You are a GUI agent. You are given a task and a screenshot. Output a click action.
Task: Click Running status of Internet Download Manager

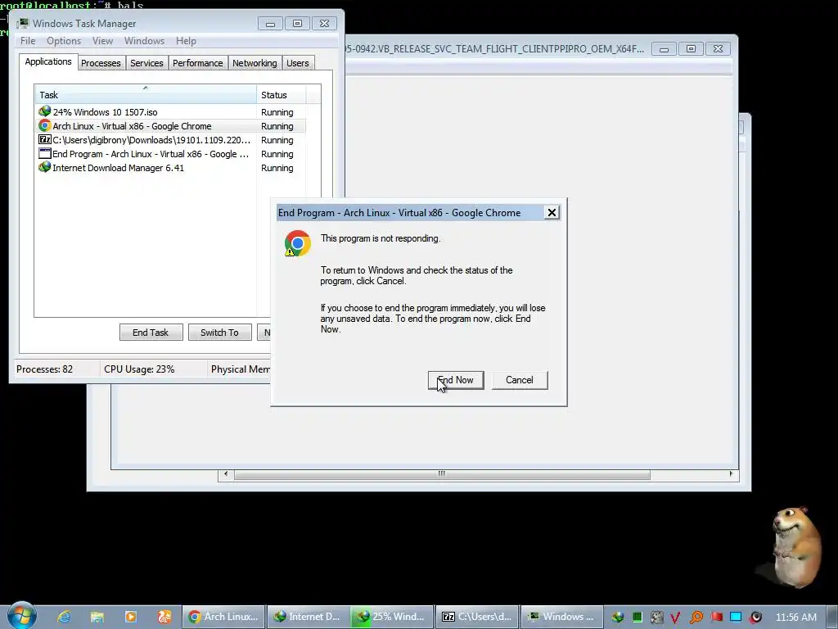click(277, 168)
